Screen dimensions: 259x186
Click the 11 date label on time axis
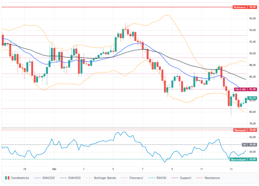(x=202, y=169)
